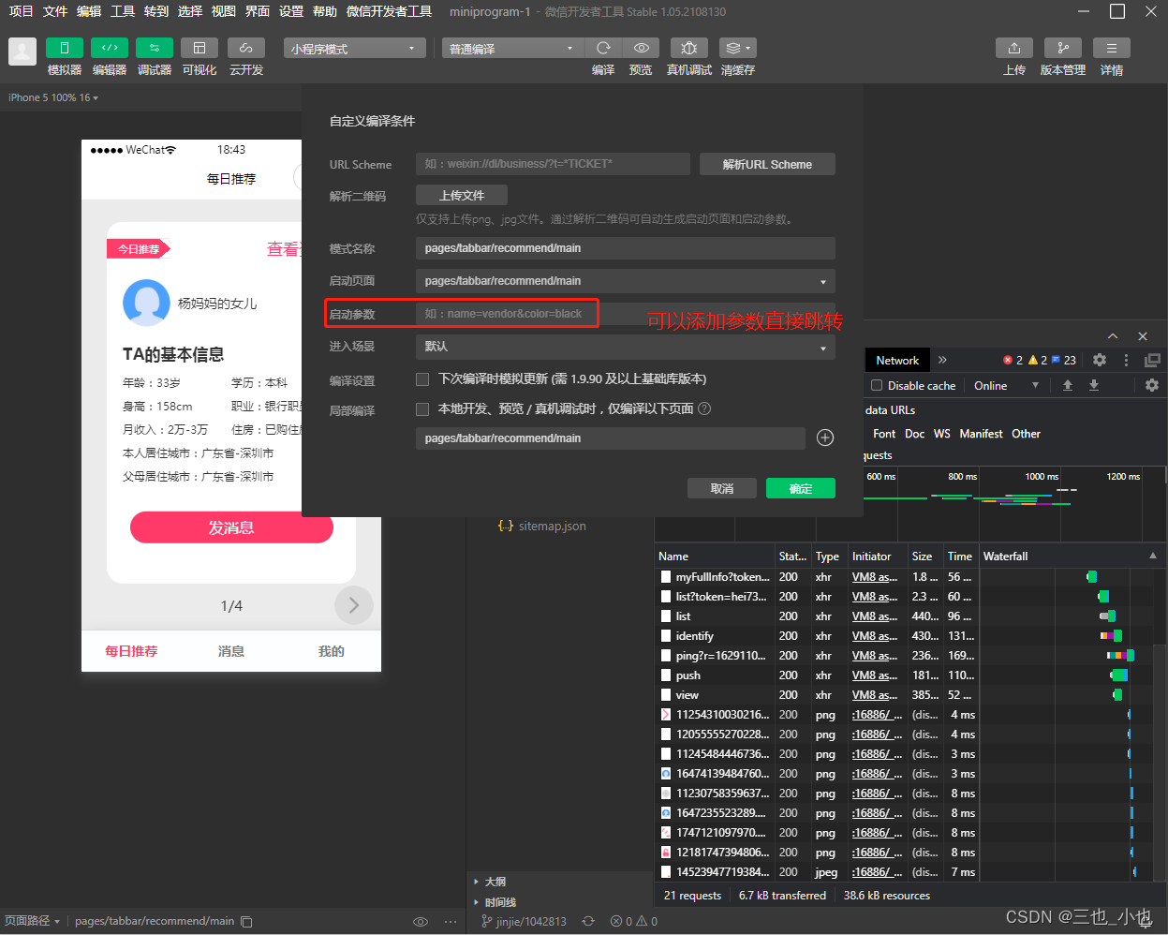Viewport: 1168px width, 935px height.
Task: Click git sync refresh icon
Action: coord(588,922)
